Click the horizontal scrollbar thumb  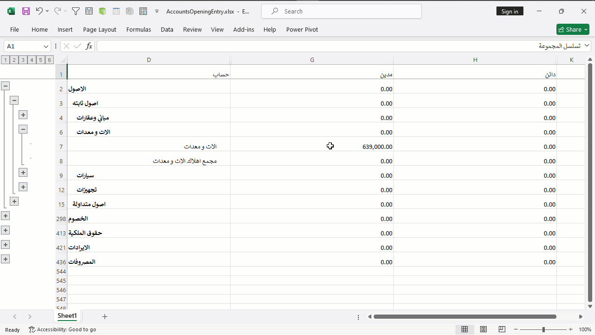465,316
